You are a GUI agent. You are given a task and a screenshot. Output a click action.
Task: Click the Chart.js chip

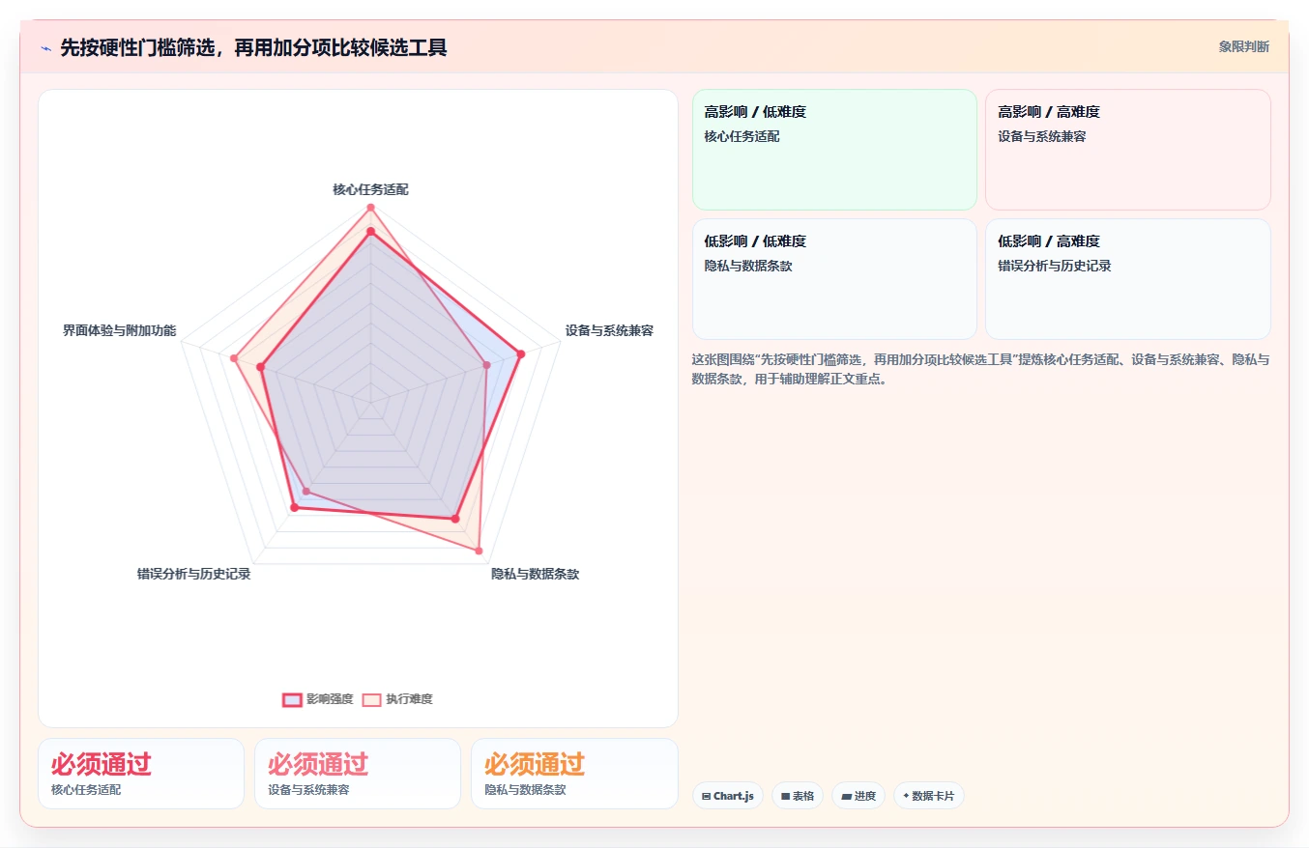727,796
